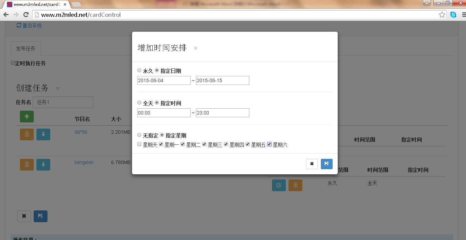Bookmark this page with the star icon
Viewport: 466px width, 240px height.
click(x=442, y=15)
